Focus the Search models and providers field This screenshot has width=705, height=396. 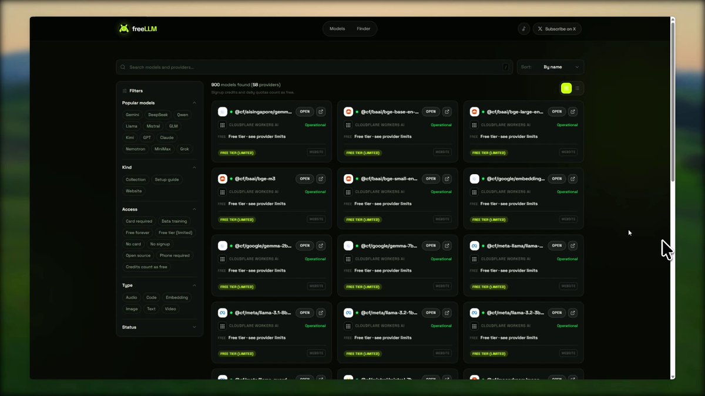point(314,67)
